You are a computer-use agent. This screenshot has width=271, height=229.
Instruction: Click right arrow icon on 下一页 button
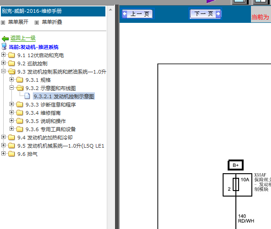pyautogui.click(x=218, y=14)
